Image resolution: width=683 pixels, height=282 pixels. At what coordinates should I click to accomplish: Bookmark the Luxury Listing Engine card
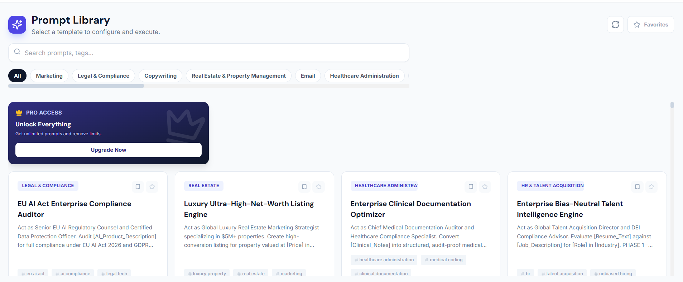(x=304, y=187)
